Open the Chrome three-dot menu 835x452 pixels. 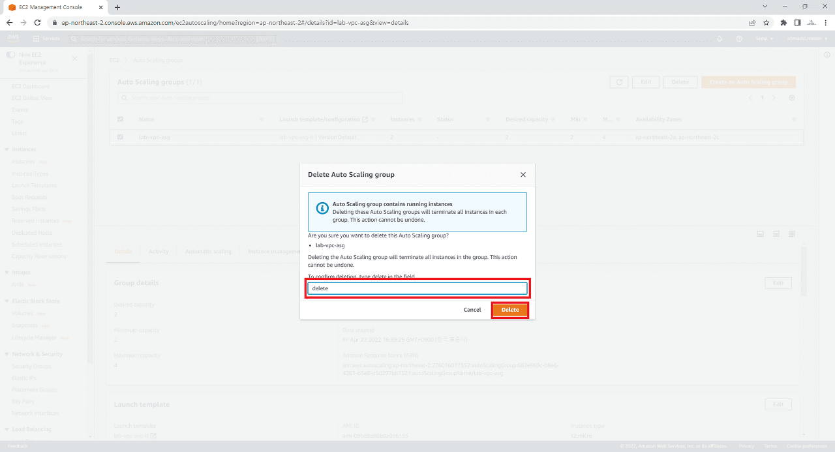826,22
